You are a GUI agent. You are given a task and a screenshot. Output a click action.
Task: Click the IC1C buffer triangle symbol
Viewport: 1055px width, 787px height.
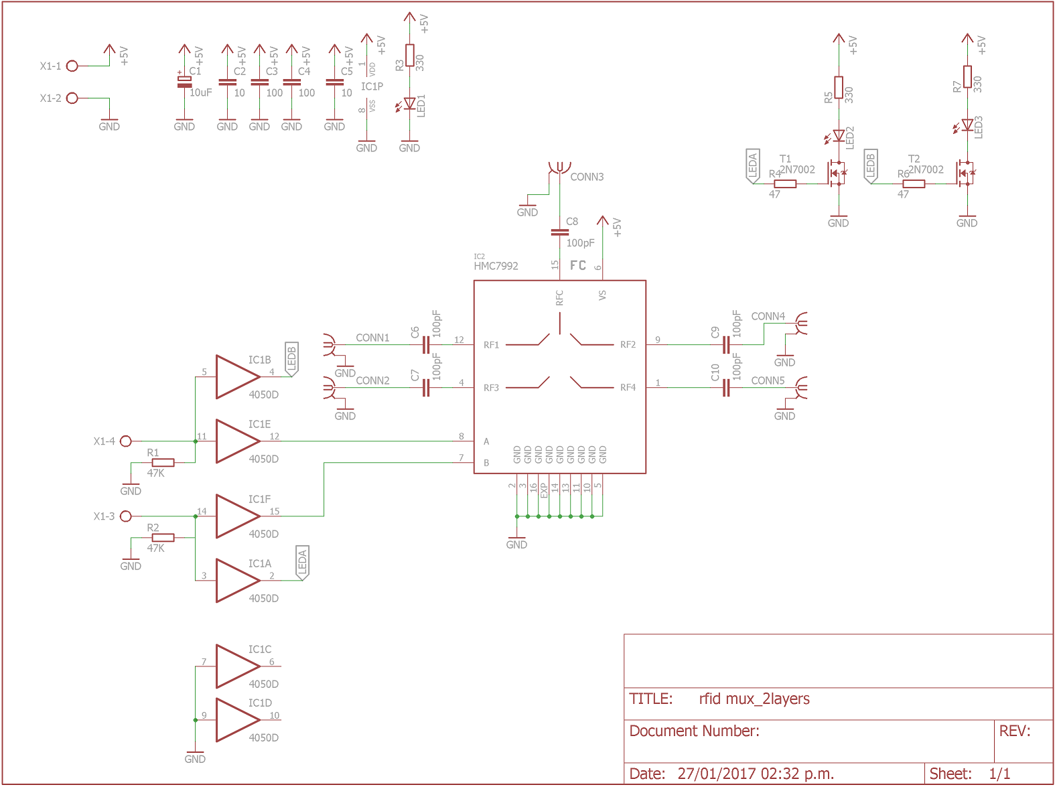click(238, 666)
